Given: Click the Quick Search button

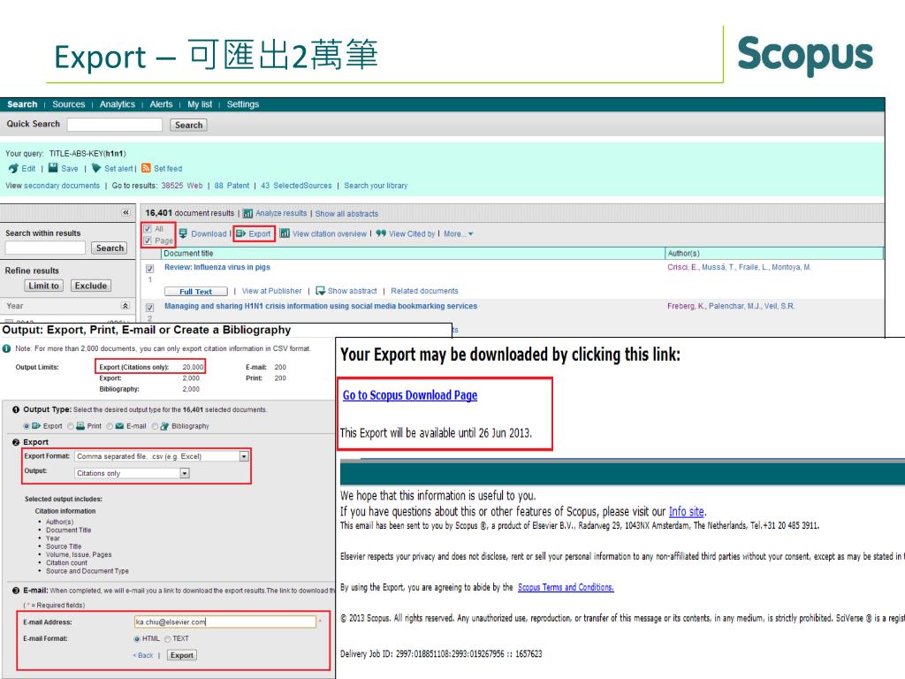Looking at the screenshot, I should click(x=189, y=125).
